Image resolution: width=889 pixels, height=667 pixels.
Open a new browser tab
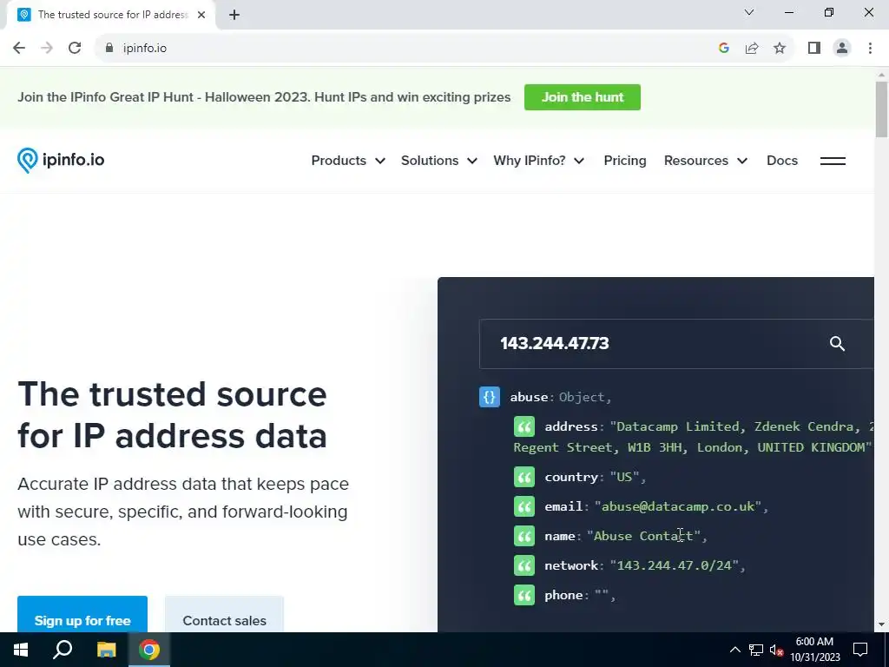234,15
